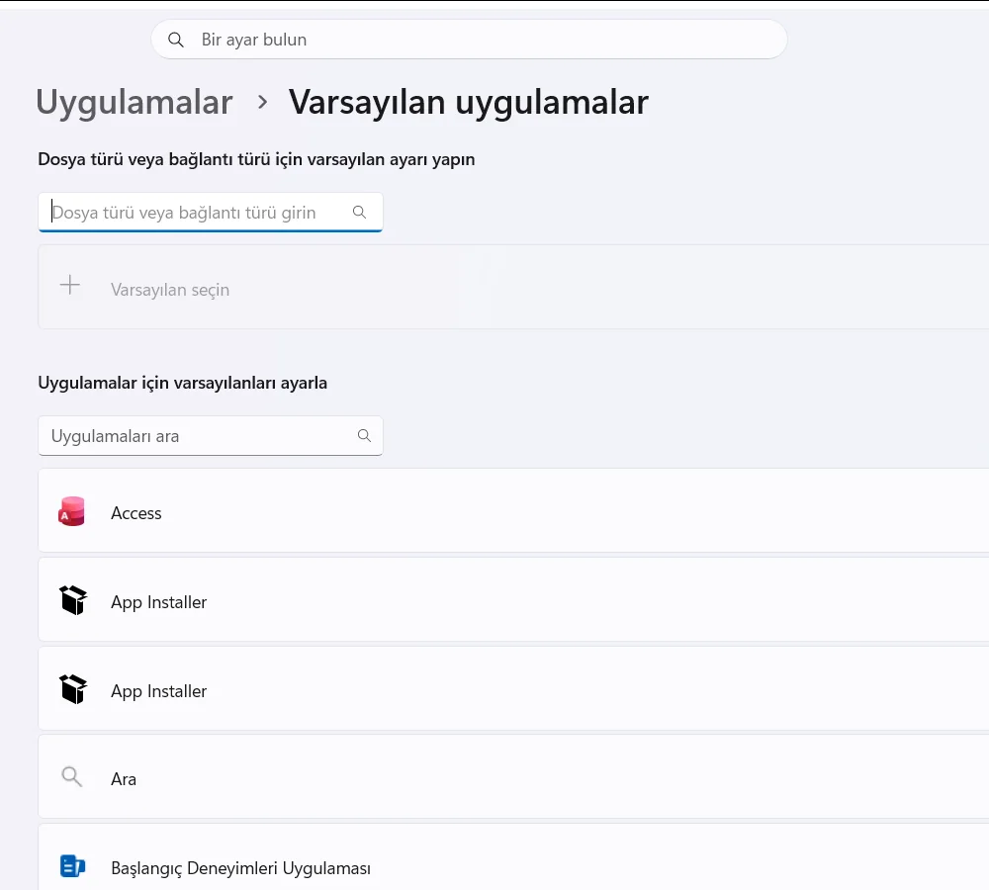This screenshot has width=989, height=890.
Task: Click the Access app icon
Action: (72, 511)
